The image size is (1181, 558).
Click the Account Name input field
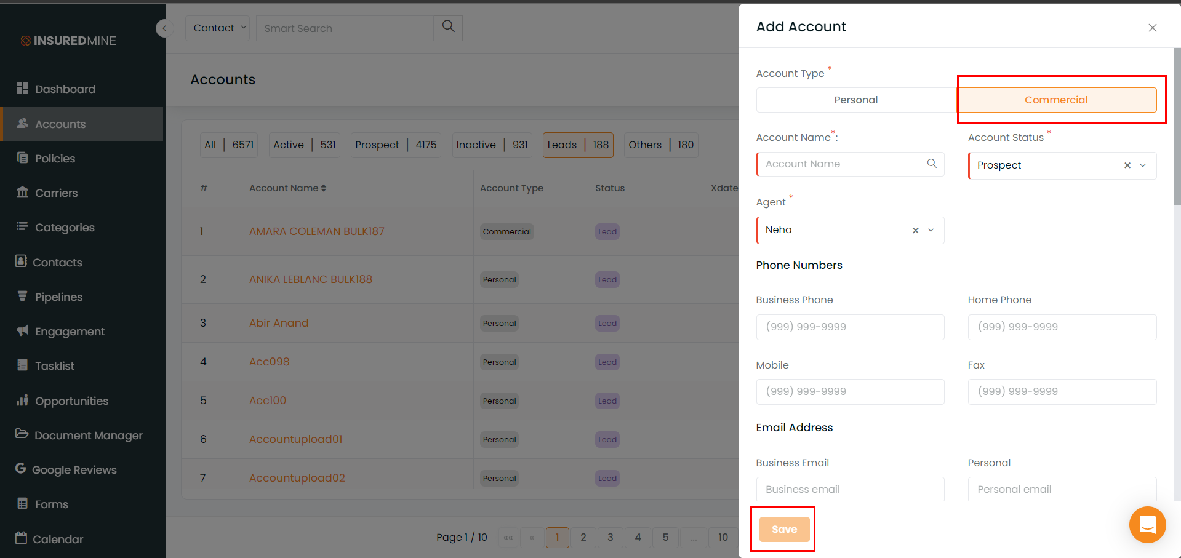click(843, 164)
